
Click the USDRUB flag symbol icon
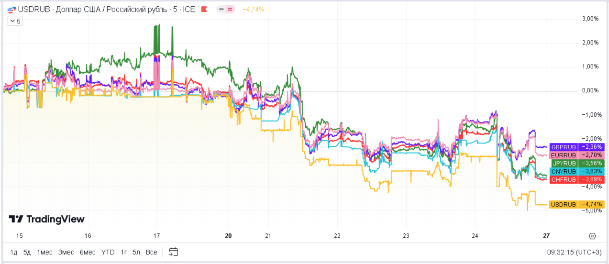(11, 9)
